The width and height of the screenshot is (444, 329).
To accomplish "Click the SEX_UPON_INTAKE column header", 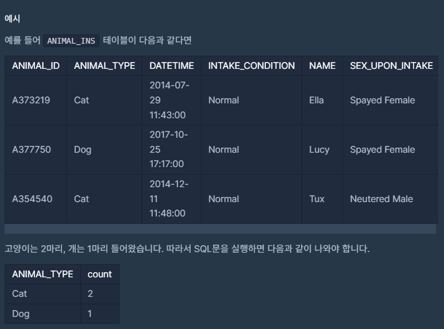I will [x=391, y=65].
